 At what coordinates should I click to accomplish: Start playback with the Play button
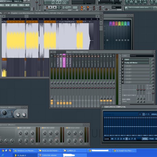point(51,7)
